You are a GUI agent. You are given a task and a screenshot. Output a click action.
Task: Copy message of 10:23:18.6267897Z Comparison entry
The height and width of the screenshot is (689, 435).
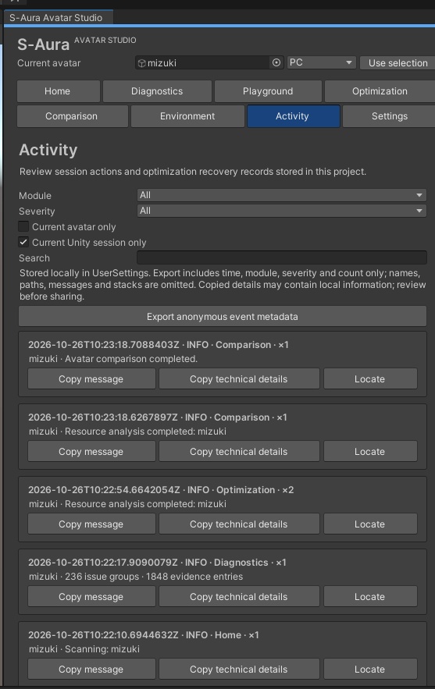pyautogui.click(x=91, y=451)
